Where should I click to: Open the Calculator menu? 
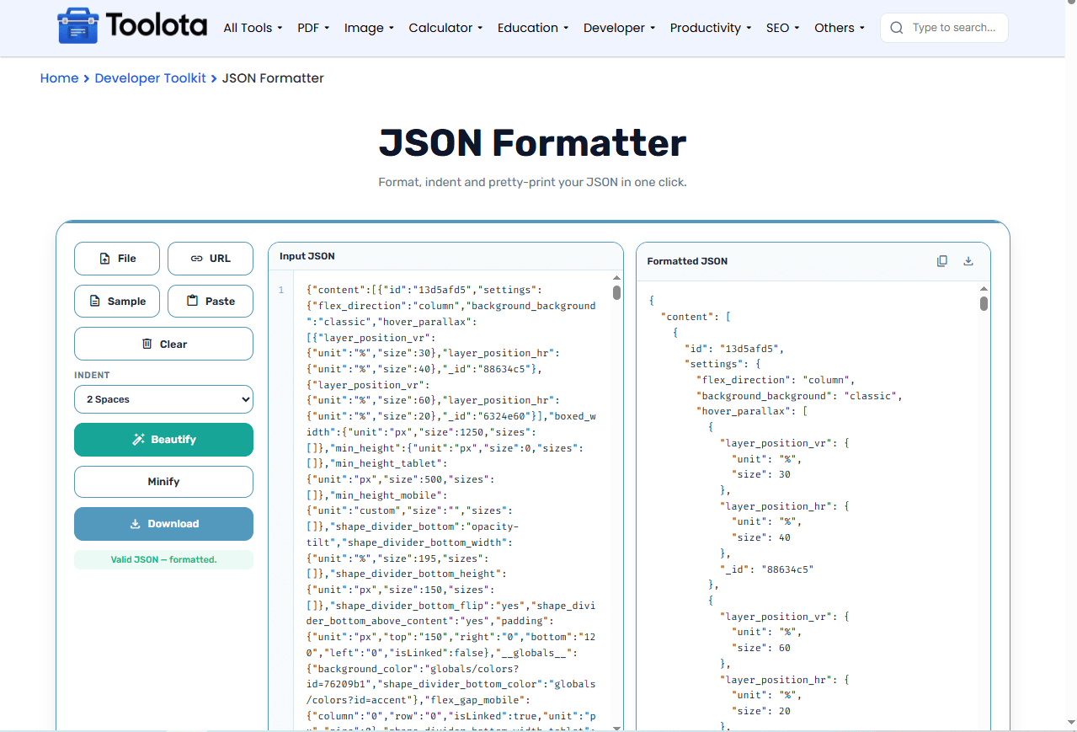tap(445, 28)
